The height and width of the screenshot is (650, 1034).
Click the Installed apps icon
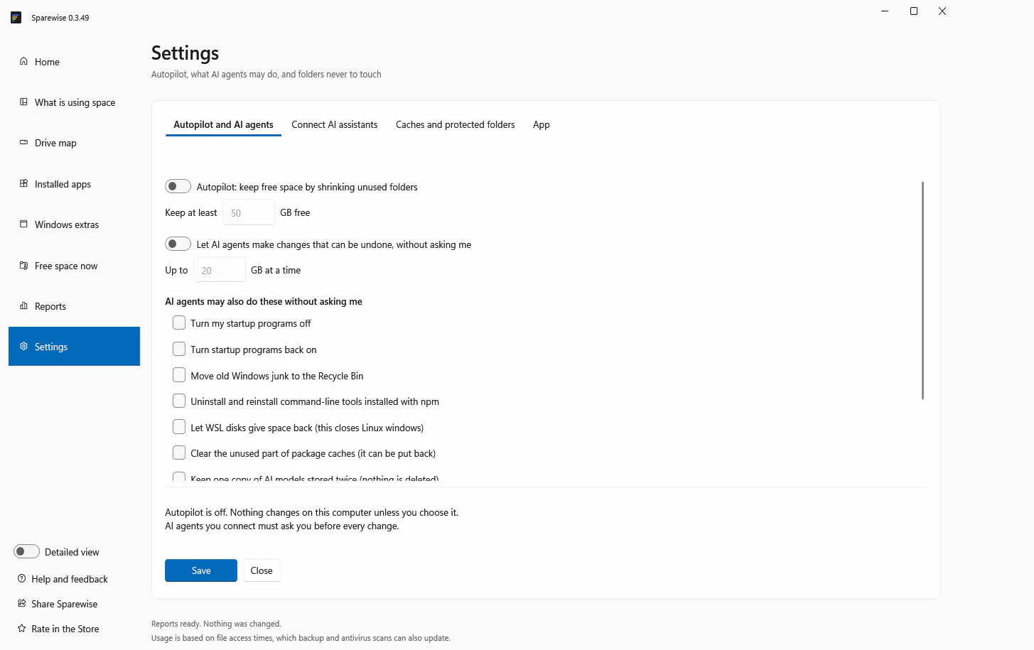click(x=23, y=183)
